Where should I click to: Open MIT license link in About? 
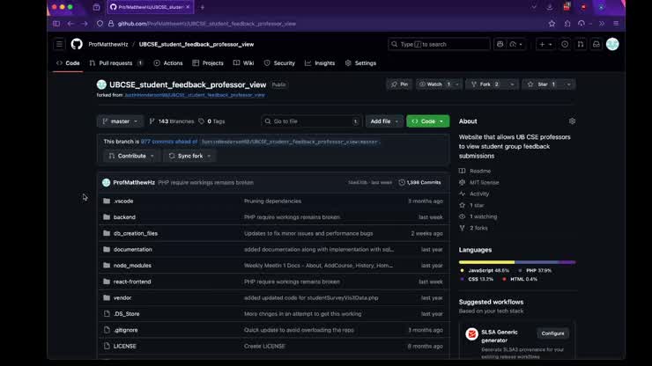(x=479, y=182)
